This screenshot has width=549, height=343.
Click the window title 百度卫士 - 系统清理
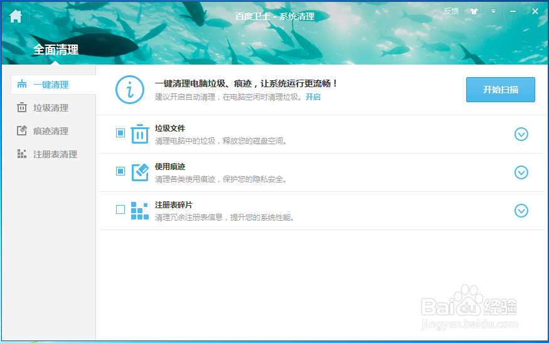(275, 16)
